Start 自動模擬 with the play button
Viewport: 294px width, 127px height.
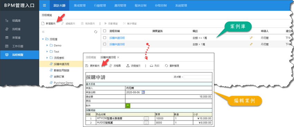111,24
